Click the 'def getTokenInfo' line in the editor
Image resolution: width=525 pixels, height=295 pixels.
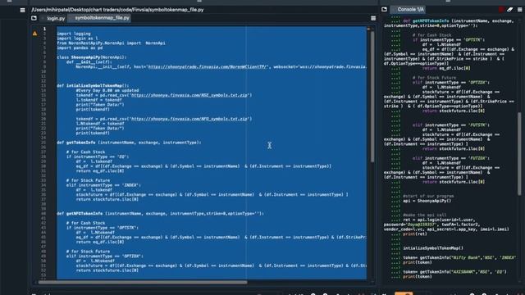pyautogui.click(x=130, y=143)
